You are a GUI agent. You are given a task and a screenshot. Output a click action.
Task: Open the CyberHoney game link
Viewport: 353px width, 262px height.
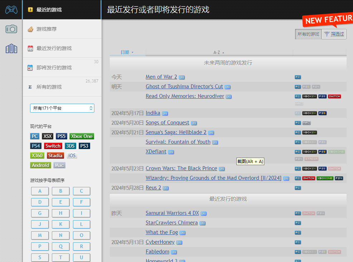(x=160, y=242)
